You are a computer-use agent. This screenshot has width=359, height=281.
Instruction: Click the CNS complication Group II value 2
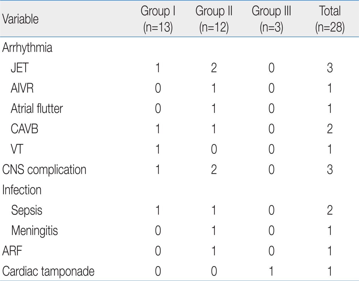tap(214, 170)
